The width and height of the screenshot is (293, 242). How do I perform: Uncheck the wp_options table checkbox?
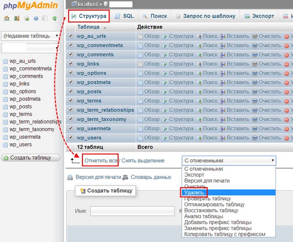71,73
